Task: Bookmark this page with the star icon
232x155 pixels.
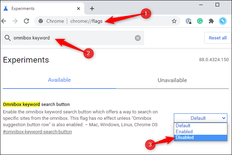Action: (x=174, y=21)
